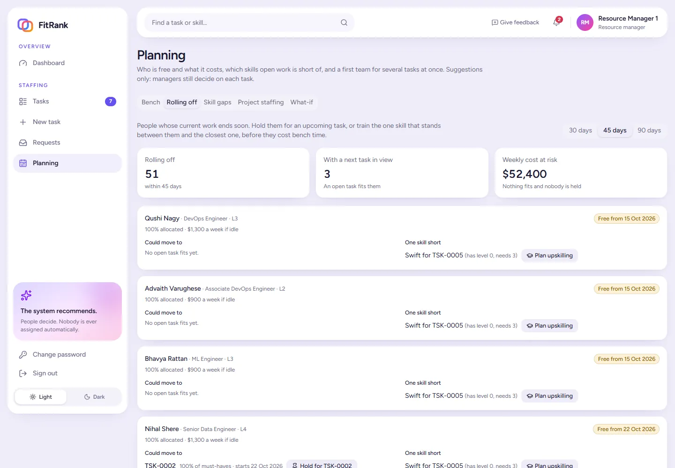The width and height of the screenshot is (675, 468).
Task: Click the With a next task in view card
Action: (x=402, y=173)
